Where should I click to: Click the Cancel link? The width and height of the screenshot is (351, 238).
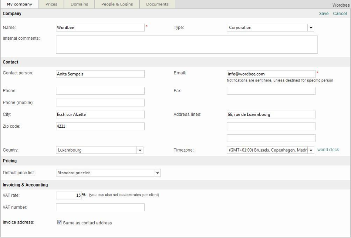pos(340,14)
